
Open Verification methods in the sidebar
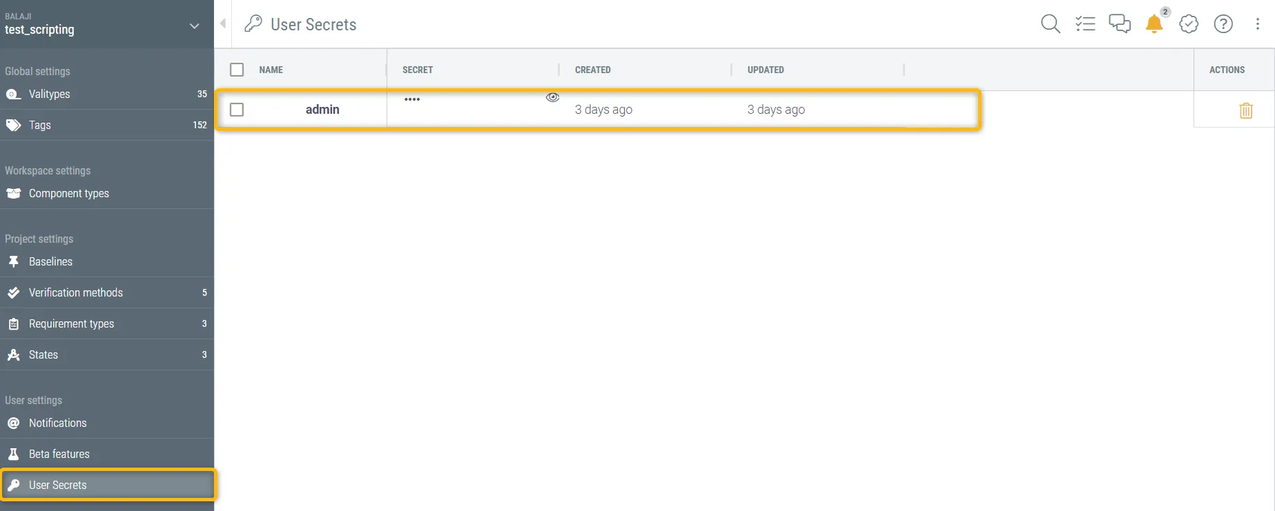coord(107,293)
